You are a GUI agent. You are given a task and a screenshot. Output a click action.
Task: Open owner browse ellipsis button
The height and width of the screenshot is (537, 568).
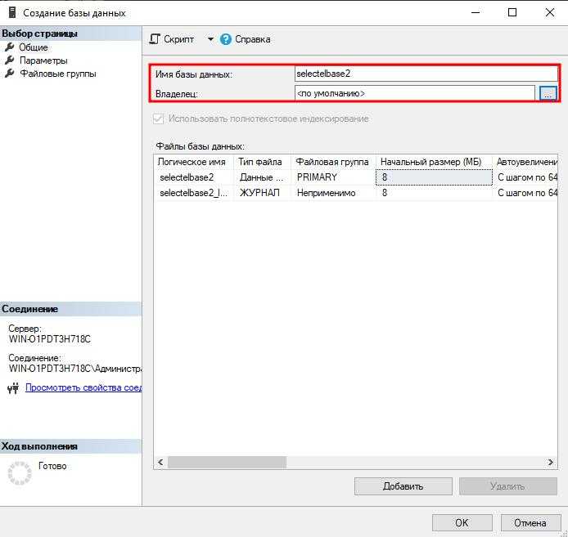(x=548, y=93)
